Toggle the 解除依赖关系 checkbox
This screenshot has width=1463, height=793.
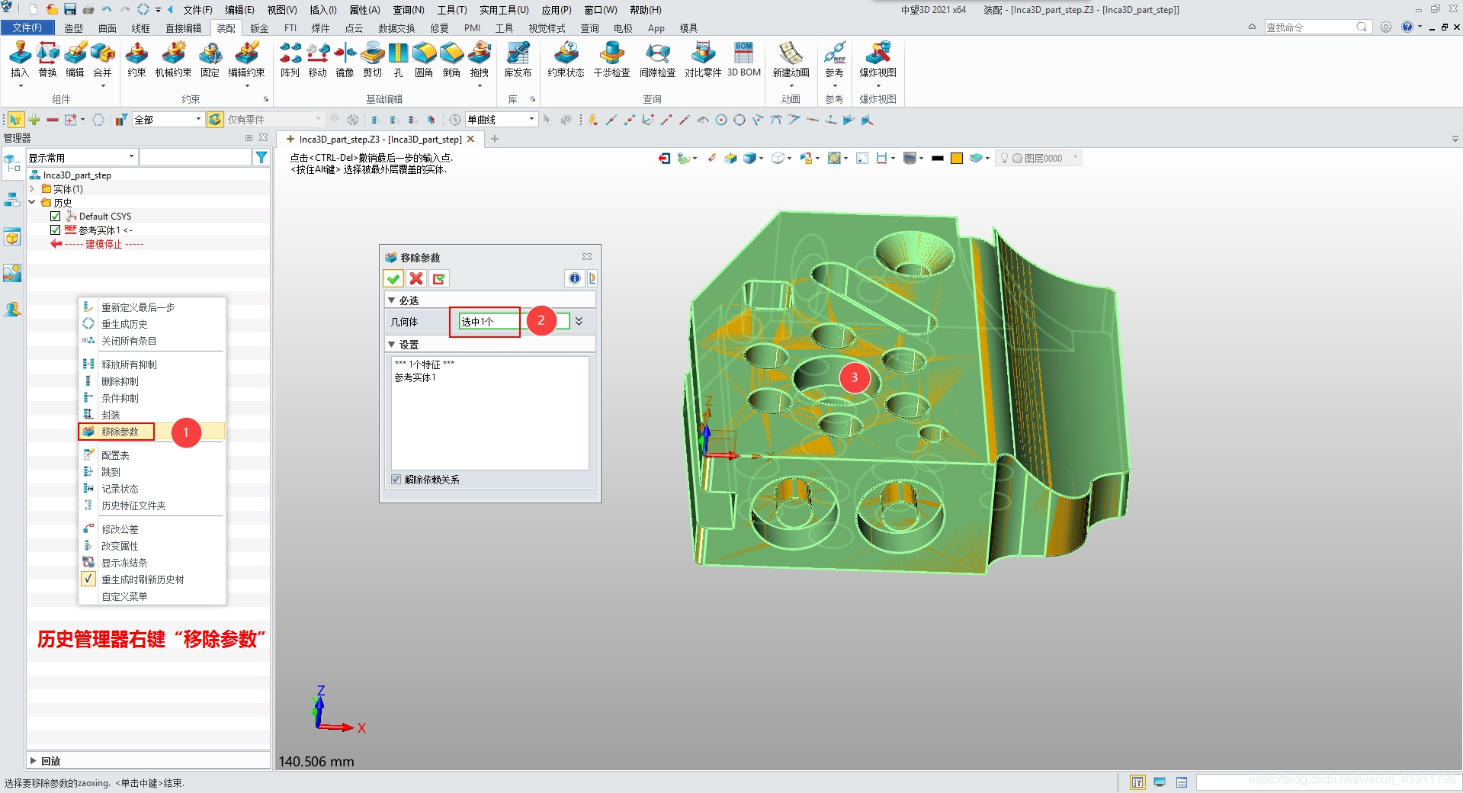click(x=396, y=480)
